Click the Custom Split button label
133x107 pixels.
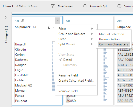point(128,6)
